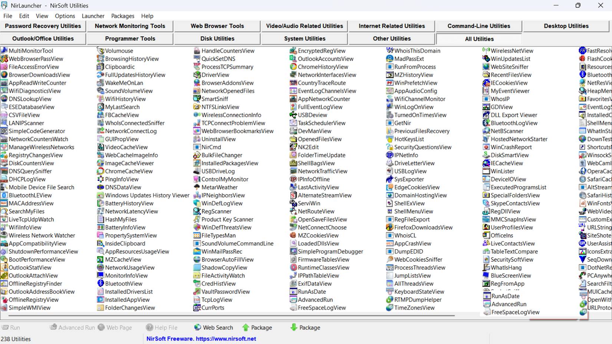Open the NirSoft Freeware website link

(x=201, y=339)
